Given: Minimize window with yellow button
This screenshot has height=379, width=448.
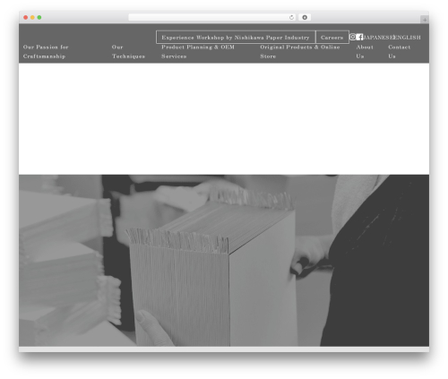Looking at the screenshot, I should 32,17.
